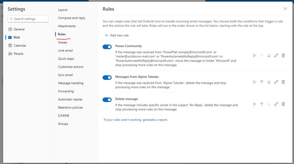
Task: Delete the Power Community rule
Action: [x=283, y=55]
